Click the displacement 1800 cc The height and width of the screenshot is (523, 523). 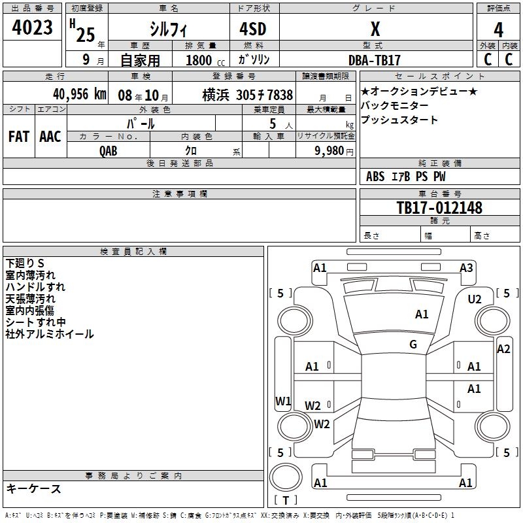coord(205,60)
